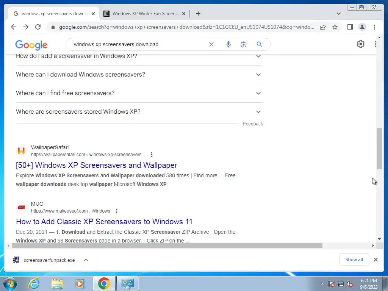Image resolution: width=388 pixels, height=291 pixels.
Task: Expand "How do I add a screensaver" question
Action: (x=139, y=56)
